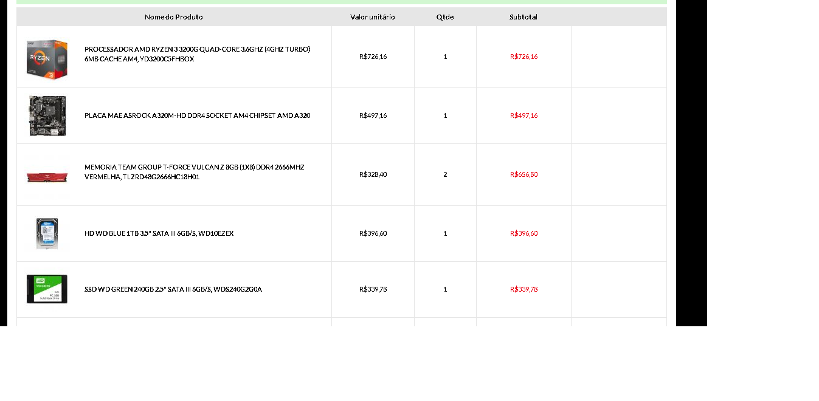Select the red subtotal R$656,80 of the memory
The image size is (819, 401).
[524, 174]
